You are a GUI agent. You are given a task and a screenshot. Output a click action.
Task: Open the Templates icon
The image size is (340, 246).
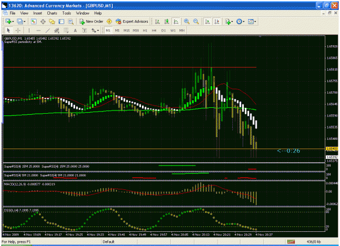[251, 21]
